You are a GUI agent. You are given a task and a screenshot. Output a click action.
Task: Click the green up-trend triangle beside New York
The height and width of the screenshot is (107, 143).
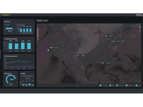(120, 41)
